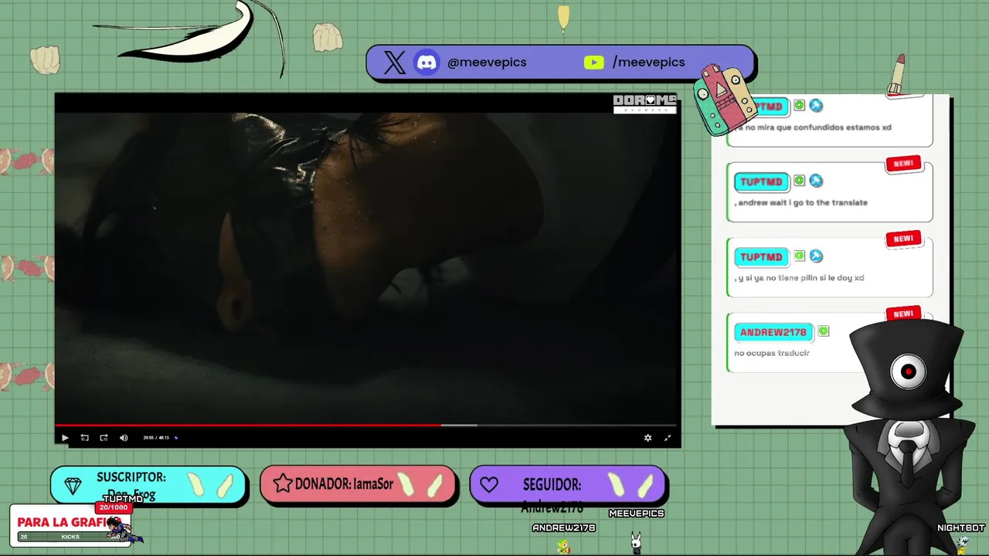Viewport: 989px width, 556px height.
Task: Click the NIGHTBOT label
Action: [x=961, y=528]
